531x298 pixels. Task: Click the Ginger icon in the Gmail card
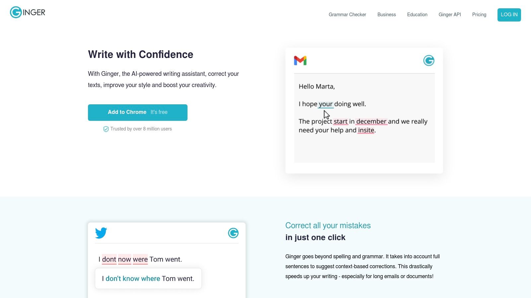click(428, 61)
